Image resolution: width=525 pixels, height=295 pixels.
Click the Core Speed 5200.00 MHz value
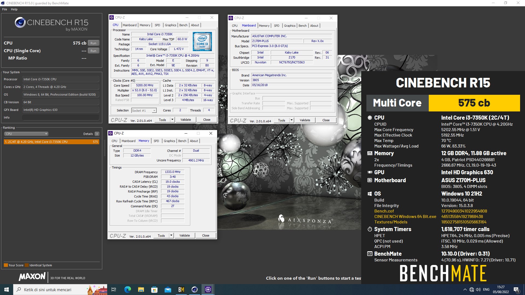pyautogui.click(x=145, y=85)
